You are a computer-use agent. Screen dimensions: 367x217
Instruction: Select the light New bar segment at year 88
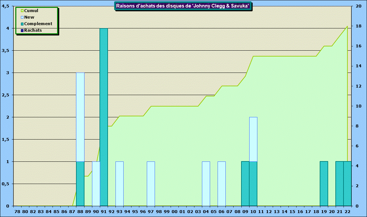point(80,117)
